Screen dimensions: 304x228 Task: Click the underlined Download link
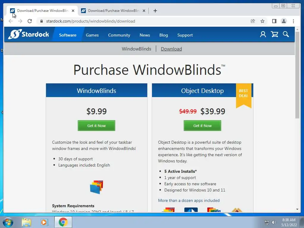(x=171, y=49)
